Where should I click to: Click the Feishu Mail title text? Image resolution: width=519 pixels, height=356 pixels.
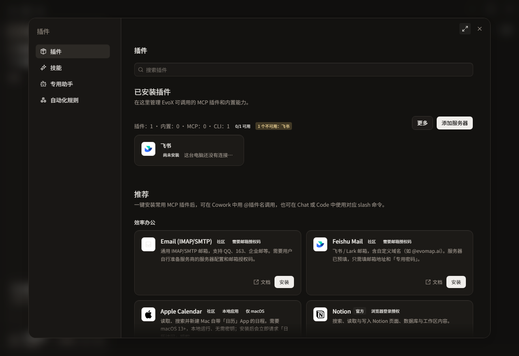pos(347,242)
